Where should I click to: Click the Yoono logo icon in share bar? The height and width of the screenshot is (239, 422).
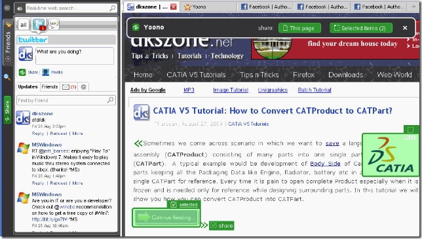136,27
